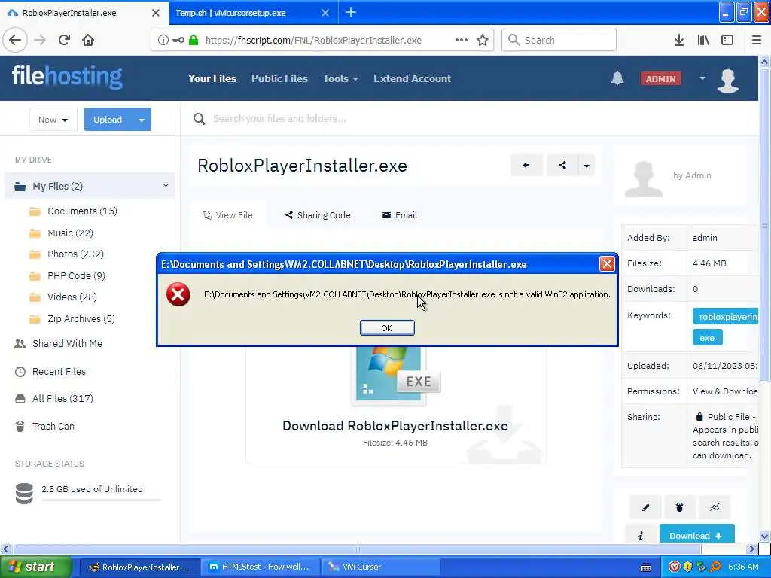This screenshot has width=771, height=578.
Task: Open a new browser tab
Action: pyautogui.click(x=351, y=13)
